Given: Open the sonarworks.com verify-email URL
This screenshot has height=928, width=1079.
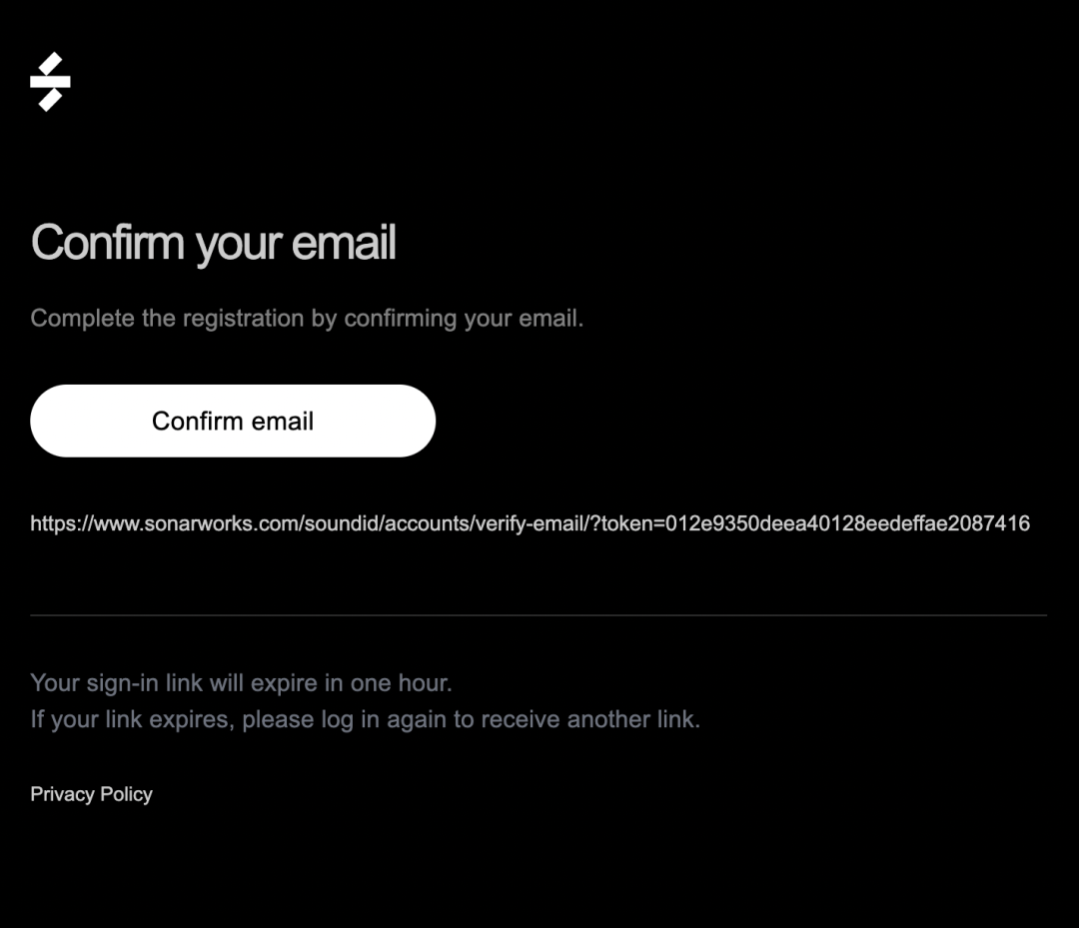Looking at the screenshot, I should click(530, 523).
